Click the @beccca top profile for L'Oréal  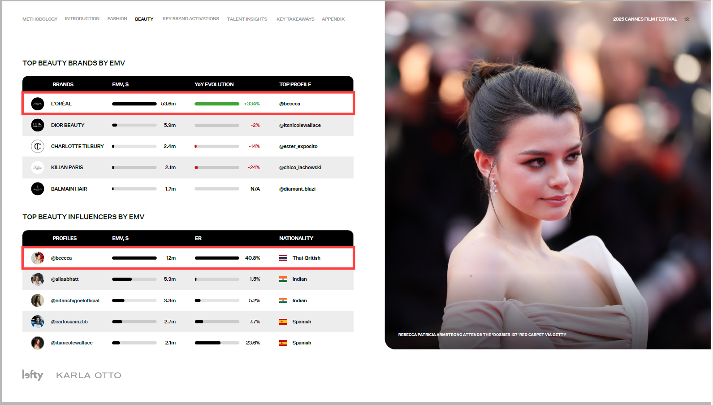tap(290, 104)
